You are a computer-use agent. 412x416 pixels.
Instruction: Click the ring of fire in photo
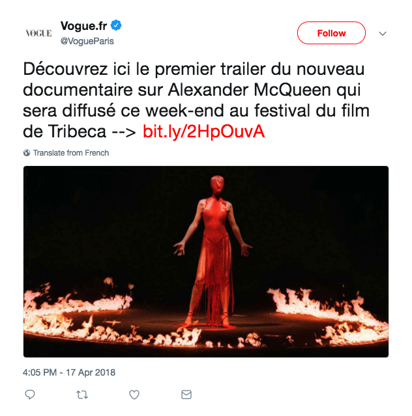206,318
